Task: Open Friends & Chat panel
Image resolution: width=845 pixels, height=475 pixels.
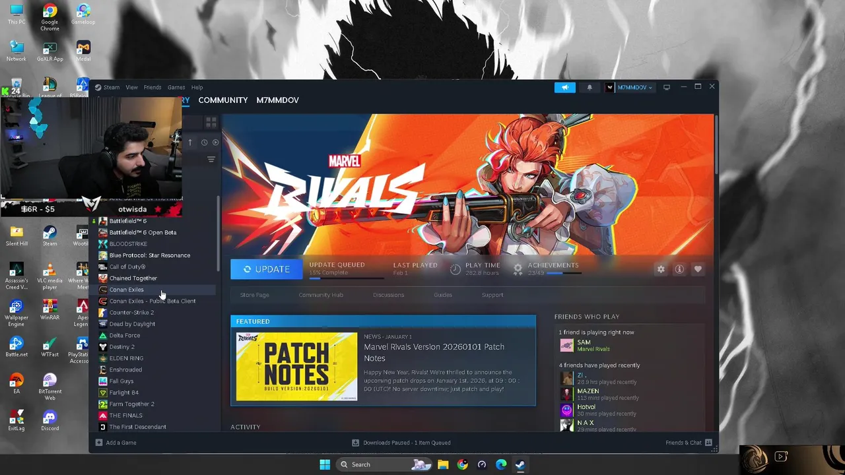Action: pos(689,443)
